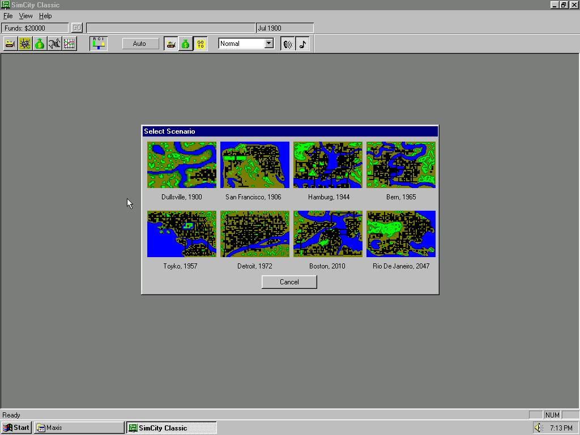The height and width of the screenshot is (435, 580).
Task: Click the 'Detroit, 1972' caption text
Action: pyautogui.click(x=255, y=266)
